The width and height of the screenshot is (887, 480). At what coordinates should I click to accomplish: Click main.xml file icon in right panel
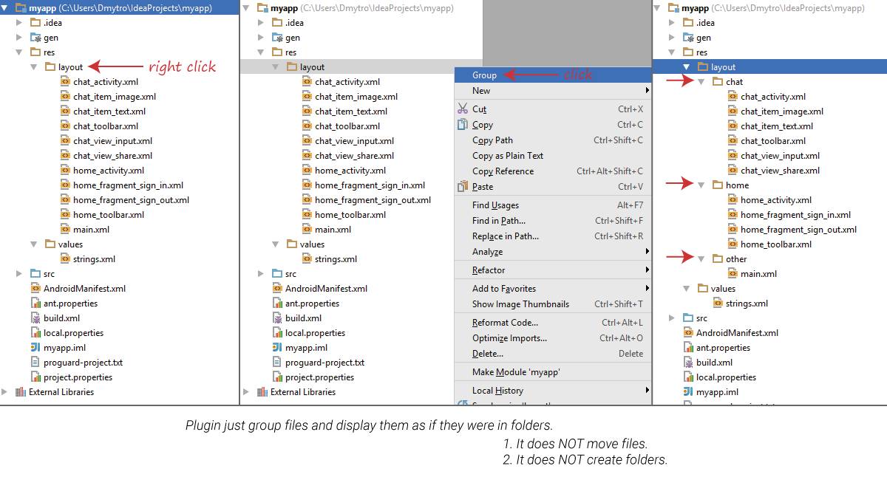733,274
